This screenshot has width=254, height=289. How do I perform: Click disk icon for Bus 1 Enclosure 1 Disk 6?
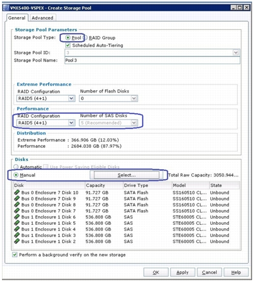pos(17,217)
